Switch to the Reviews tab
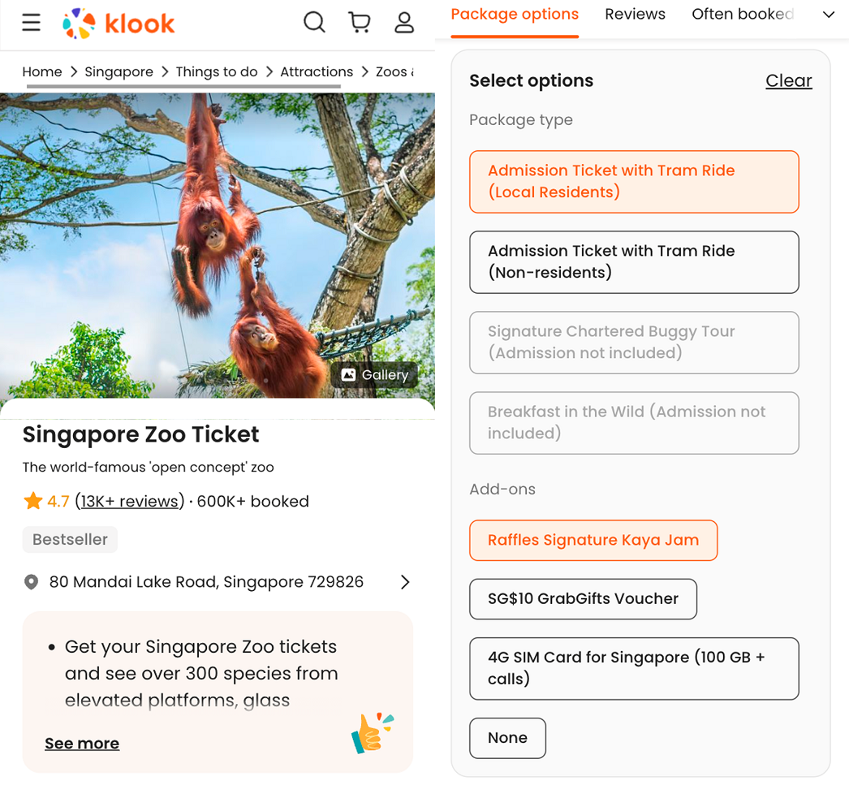Viewport: 849px width, 798px height. click(x=635, y=15)
